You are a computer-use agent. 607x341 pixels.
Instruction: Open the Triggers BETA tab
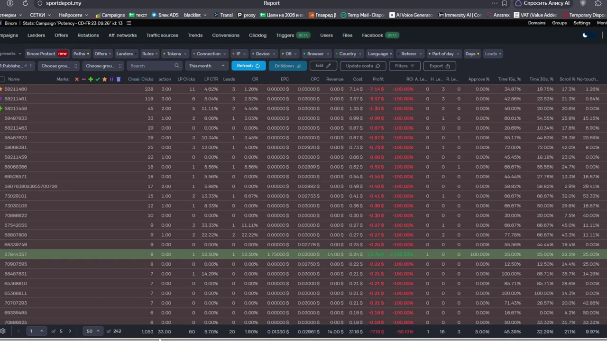point(293,35)
